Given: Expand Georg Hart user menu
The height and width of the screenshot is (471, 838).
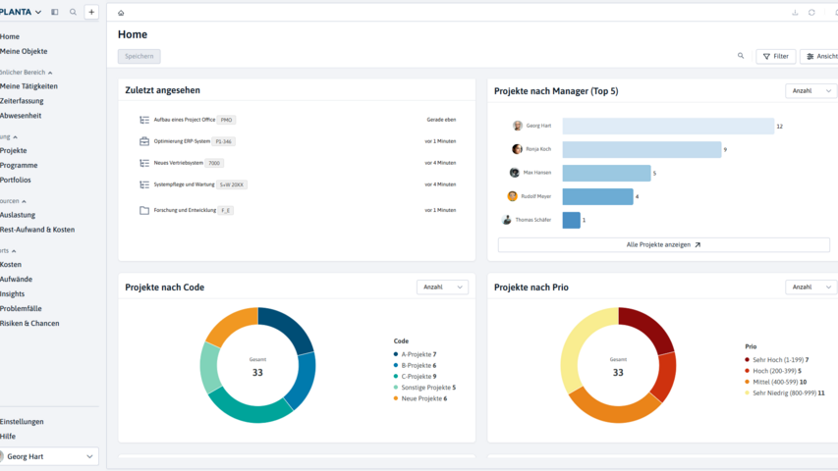Looking at the screenshot, I should point(49,456).
